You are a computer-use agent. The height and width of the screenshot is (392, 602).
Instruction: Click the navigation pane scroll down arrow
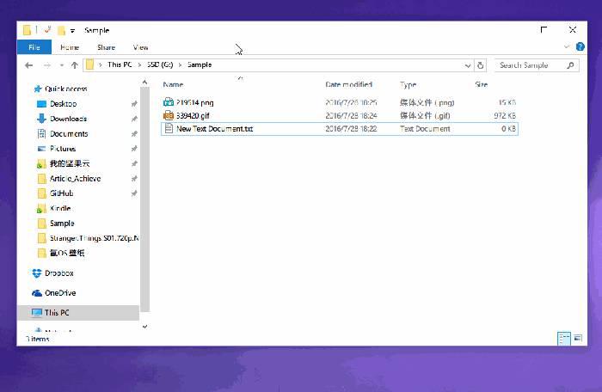(144, 327)
